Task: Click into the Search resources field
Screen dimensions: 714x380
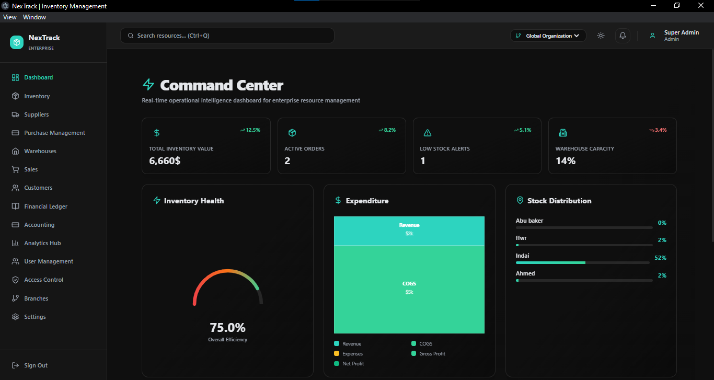Action: (227, 36)
